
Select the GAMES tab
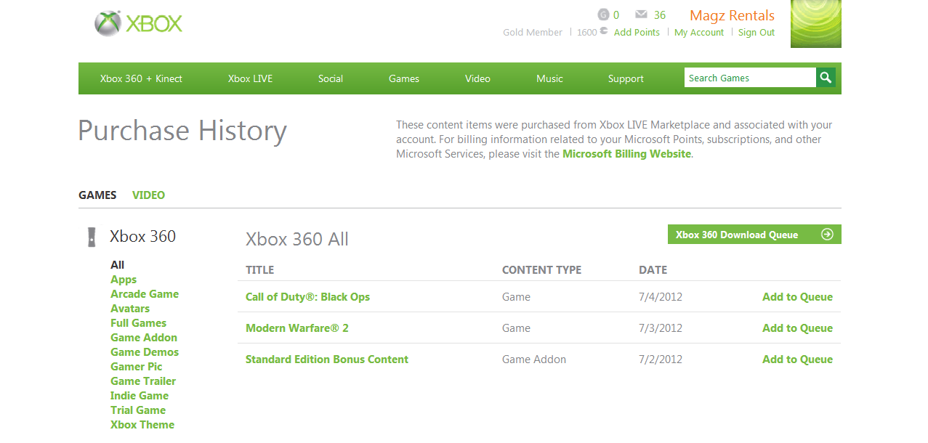pyautogui.click(x=97, y=195)
